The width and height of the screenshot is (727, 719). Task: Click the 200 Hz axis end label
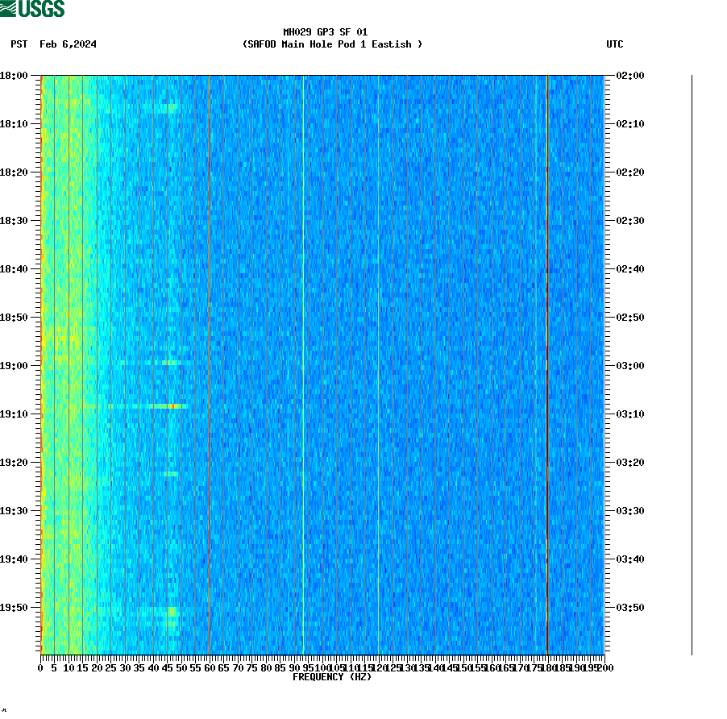tap(604, 668)
